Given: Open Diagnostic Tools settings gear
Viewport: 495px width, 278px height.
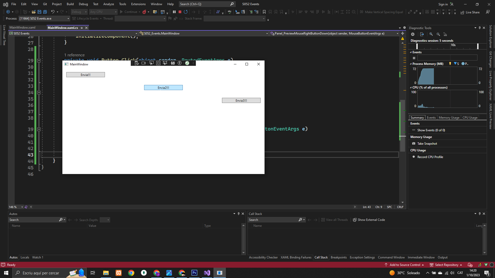Looking at the screenshot, I should 413,34.
